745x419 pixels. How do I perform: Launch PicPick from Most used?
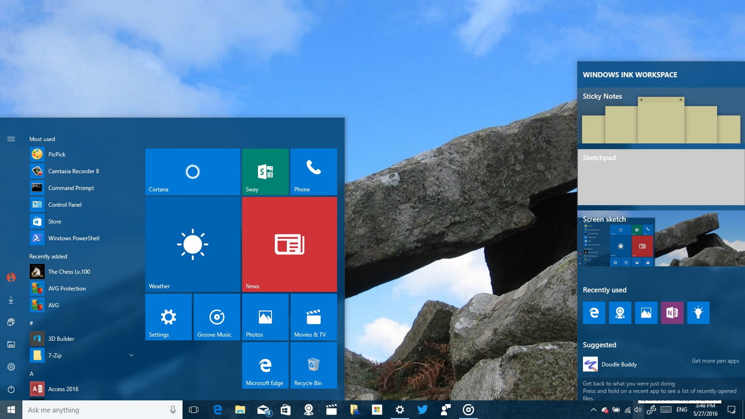82,154
